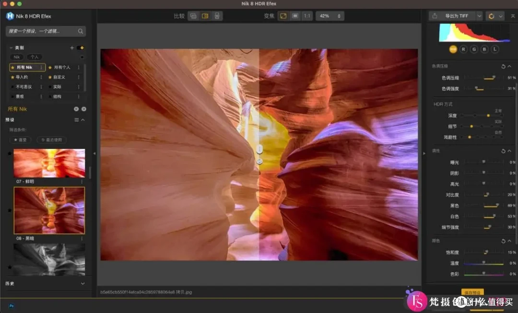Collapse the 预设 presets section
Viewport: 518px width, 313px height.
tap(83, 120)
